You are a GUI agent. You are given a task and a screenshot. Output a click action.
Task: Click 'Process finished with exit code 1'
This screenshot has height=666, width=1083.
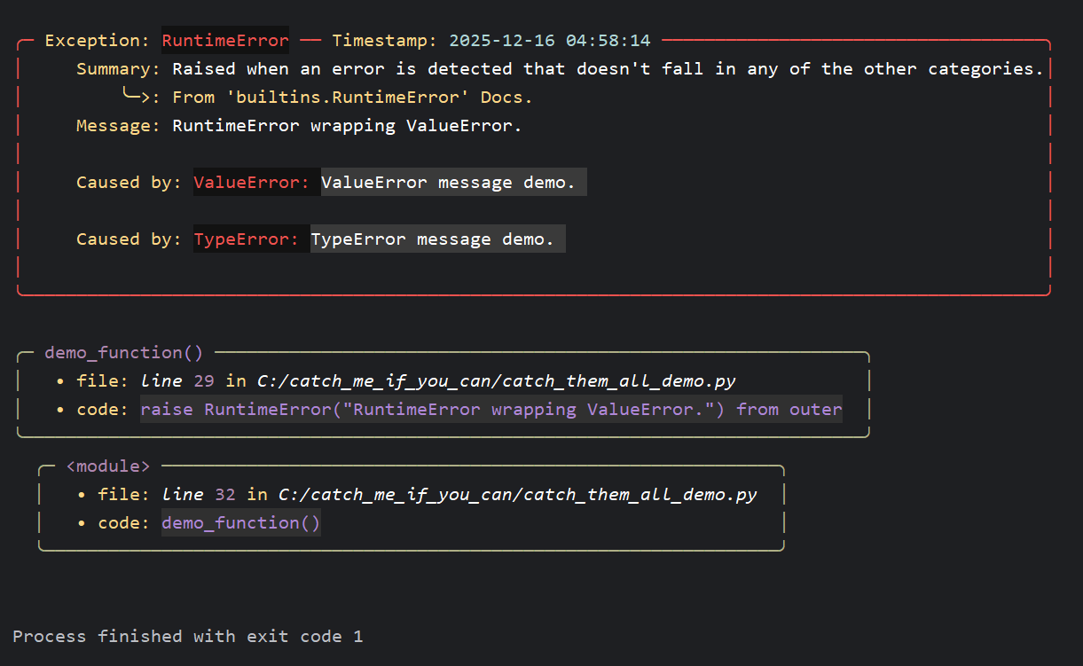(x=188, y=637)
